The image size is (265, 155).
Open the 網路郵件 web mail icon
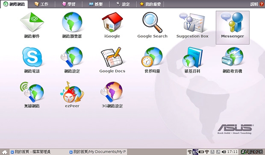[32, 22]
